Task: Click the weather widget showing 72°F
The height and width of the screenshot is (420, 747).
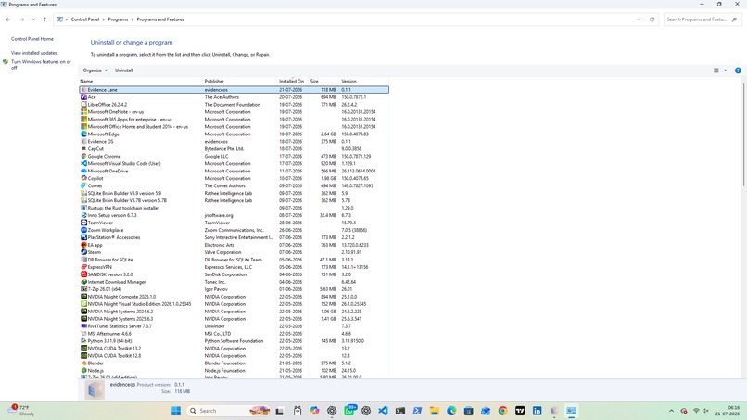Action: 21,411
